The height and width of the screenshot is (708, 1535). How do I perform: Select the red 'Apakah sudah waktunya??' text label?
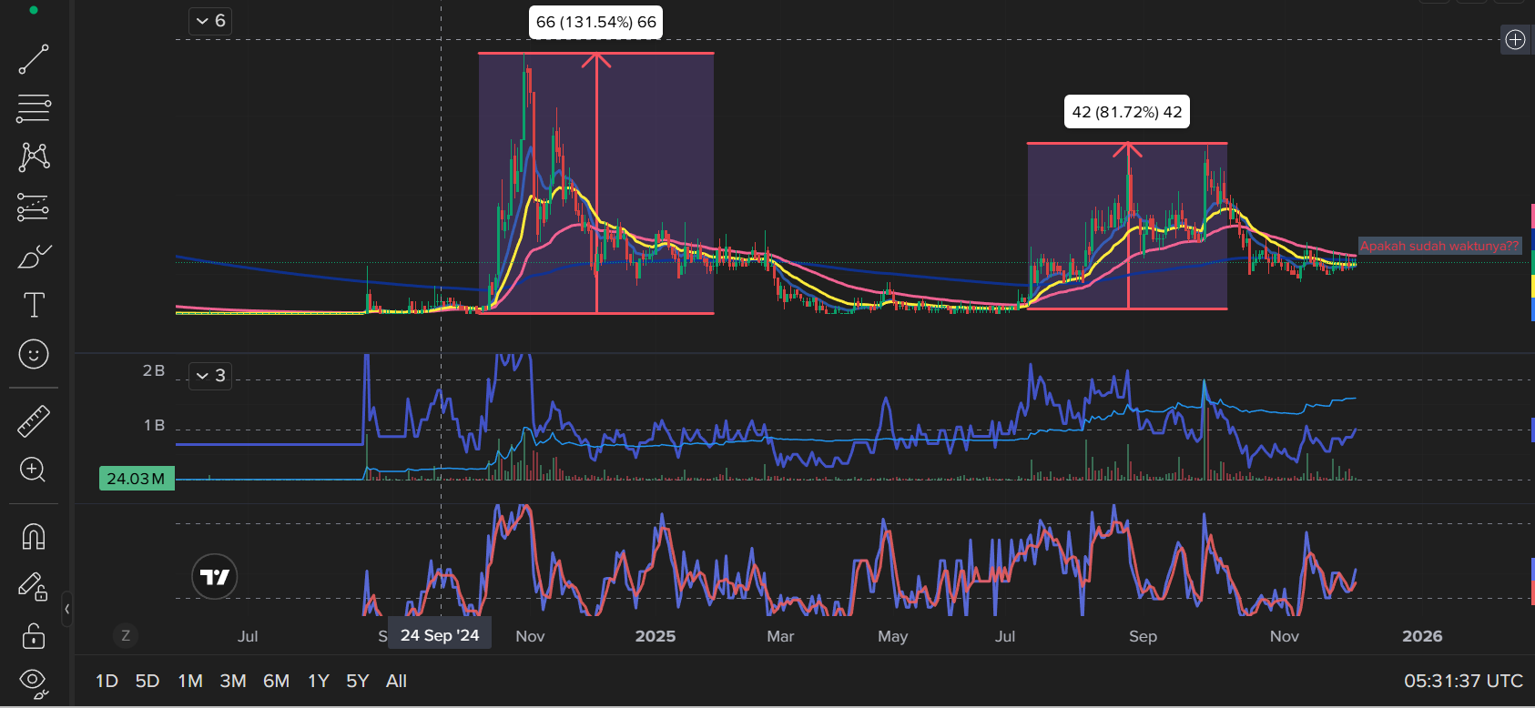(1438, 246)
